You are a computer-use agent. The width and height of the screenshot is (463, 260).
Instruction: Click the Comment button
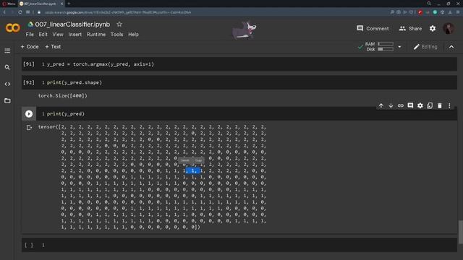point(373,29)
